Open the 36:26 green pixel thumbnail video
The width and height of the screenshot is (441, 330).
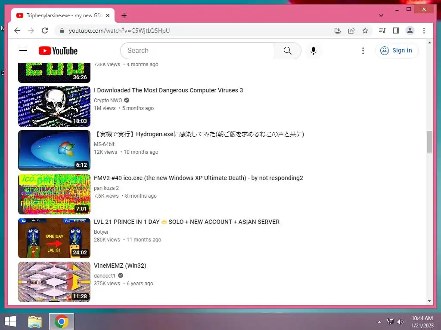coord(54,73)
